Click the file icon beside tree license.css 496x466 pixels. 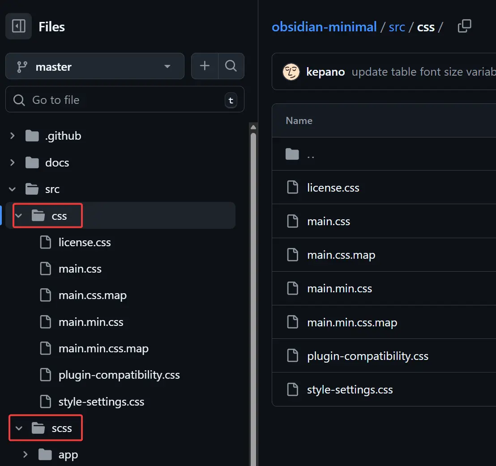[46, 242]
